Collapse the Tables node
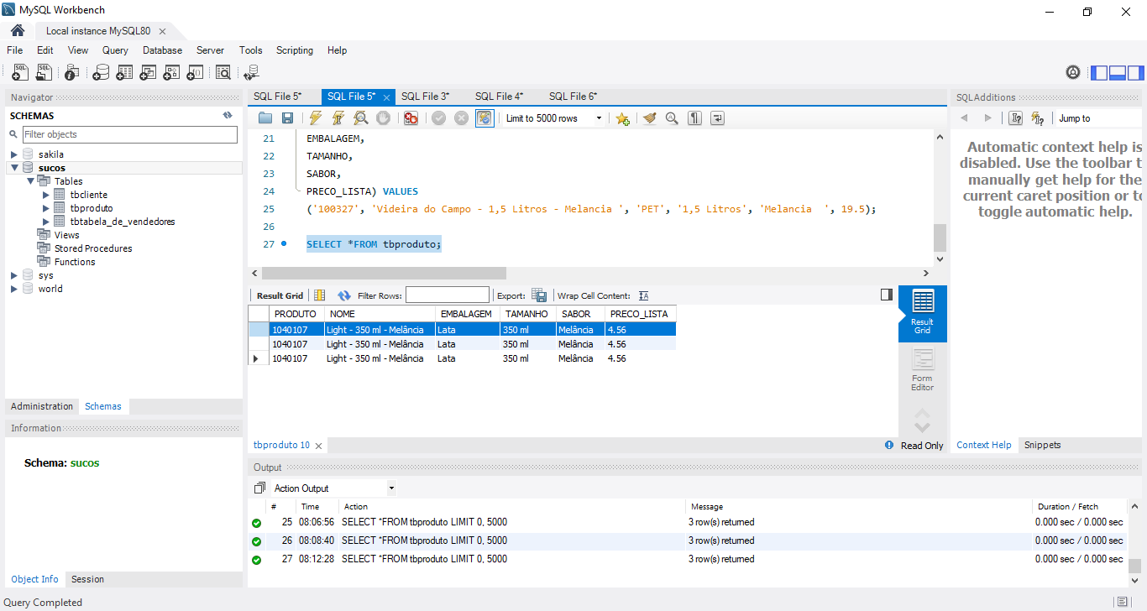Image resolution: width=1147 pixels, height=611 pixels. coord(30,181)
